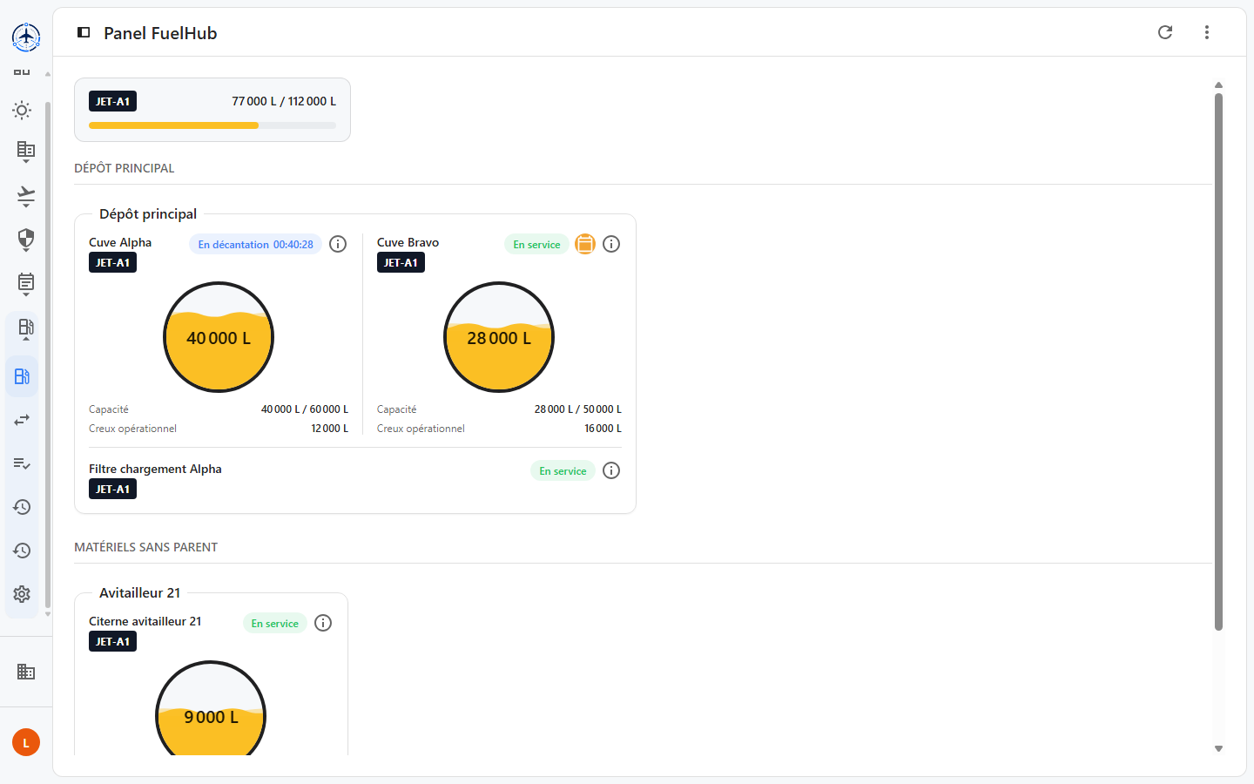Viewport: 1254px width, 784px height.
Task: Click the Dépôt principal group title
Action: [x=148, y=213]
